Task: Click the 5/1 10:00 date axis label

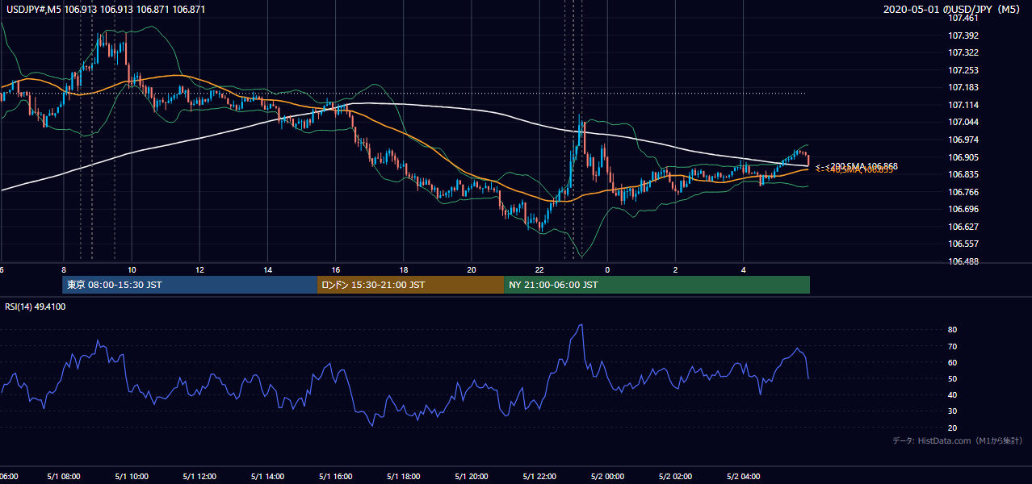Action: pyautogui.click(x=132, y=477)
